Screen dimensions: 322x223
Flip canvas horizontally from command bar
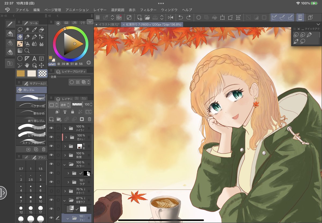[x=170, y=17]
